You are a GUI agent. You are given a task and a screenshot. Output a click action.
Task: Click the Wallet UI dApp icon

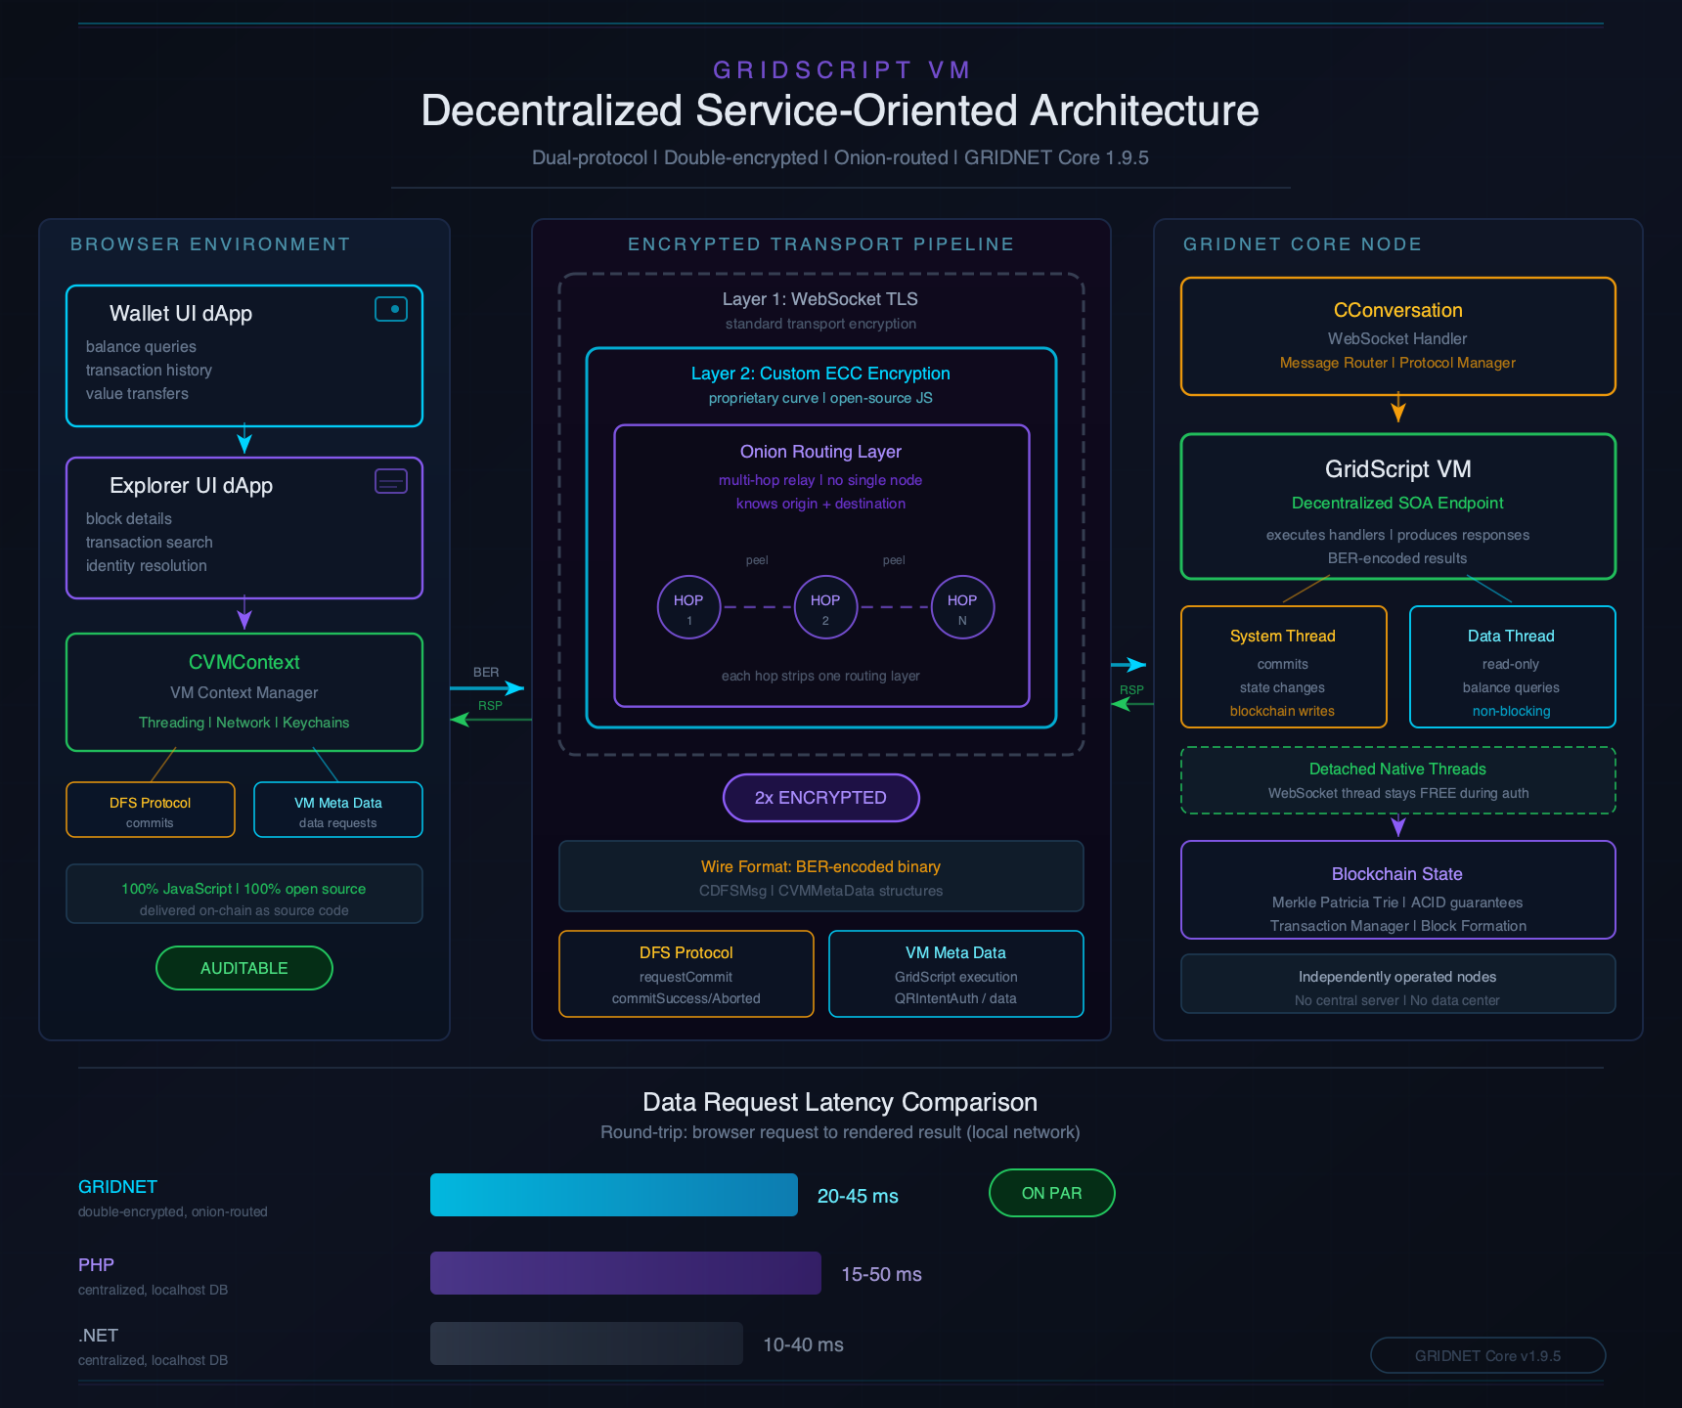pyautogui.click(x=391, y=309)
